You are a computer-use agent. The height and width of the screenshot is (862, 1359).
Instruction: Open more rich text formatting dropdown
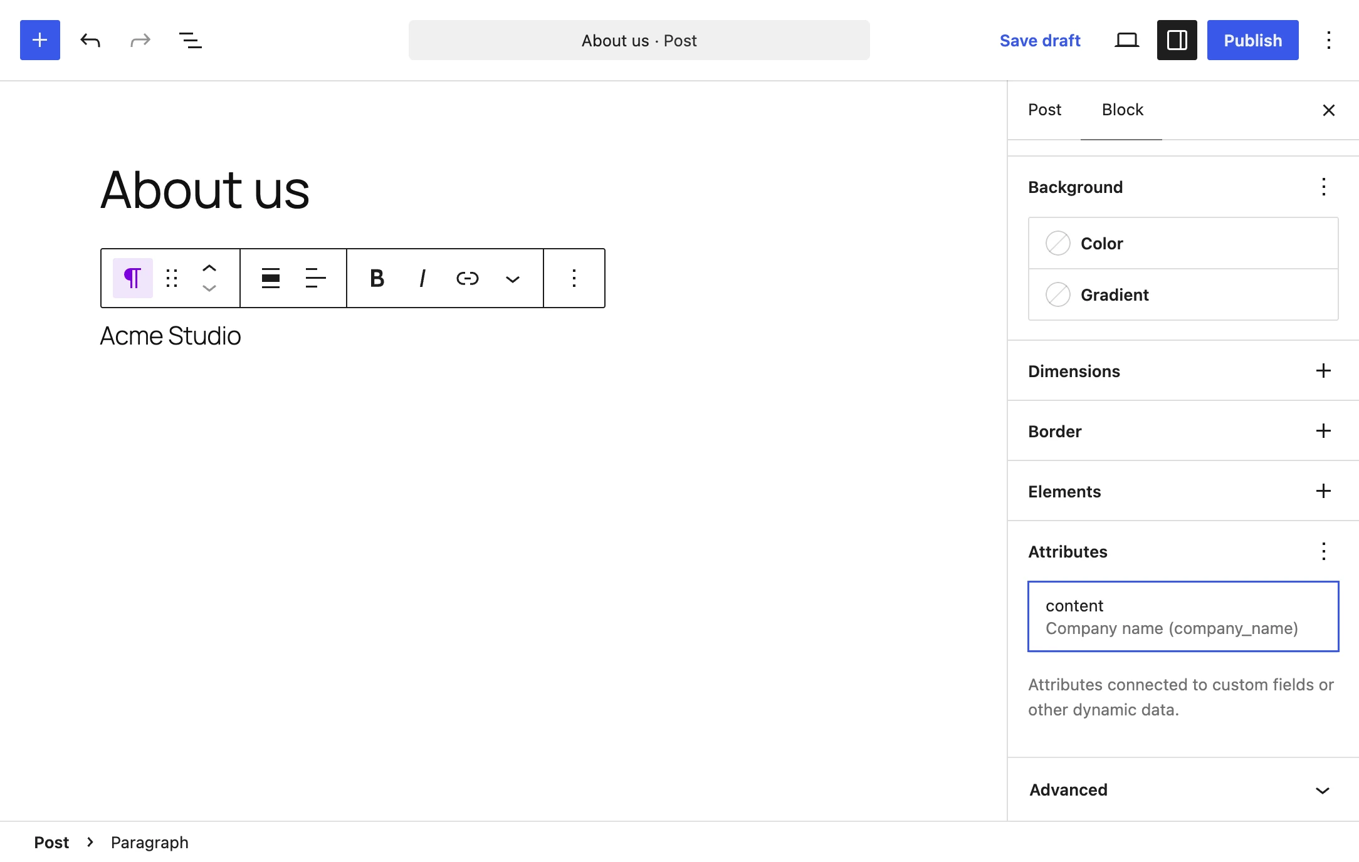click(x=513, y=278)
